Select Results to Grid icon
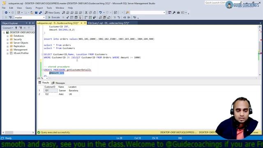Viewport: 263px width, 148px height. [x=104, y=17]
